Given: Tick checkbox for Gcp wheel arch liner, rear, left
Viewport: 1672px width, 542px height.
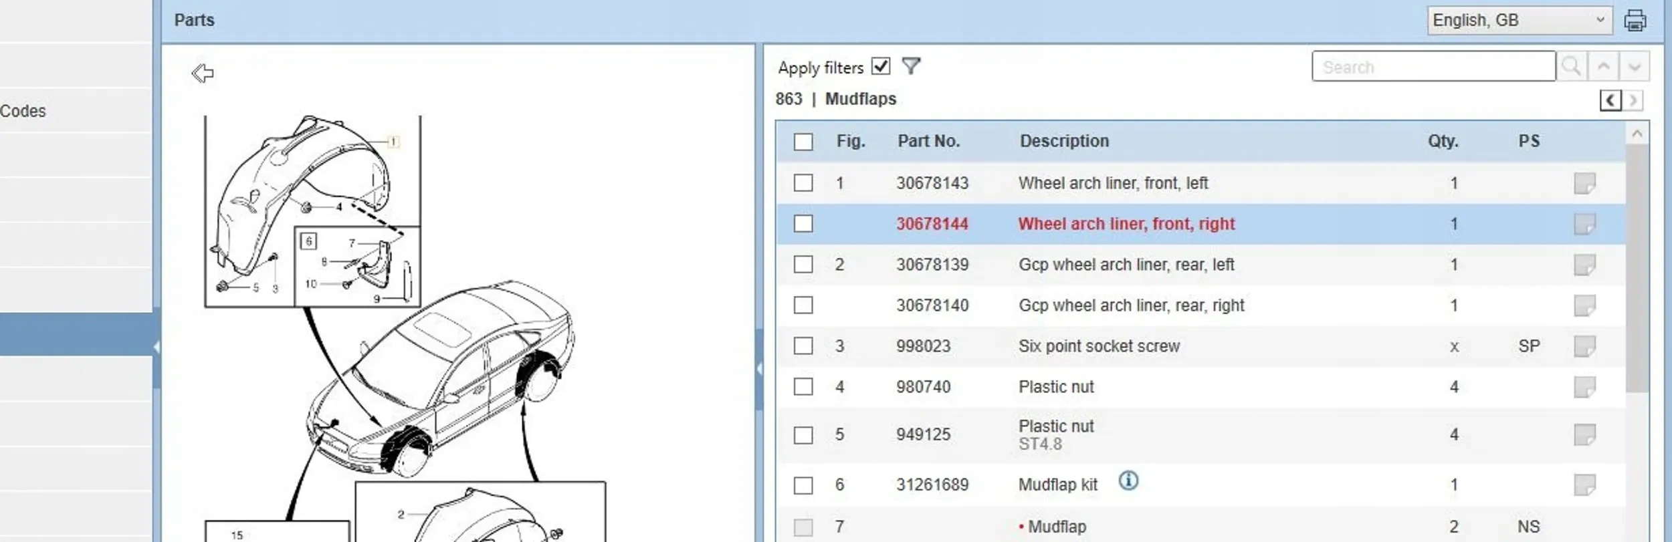Looking at the screenshot, I should pyautogui.click(x=803, y=265).
